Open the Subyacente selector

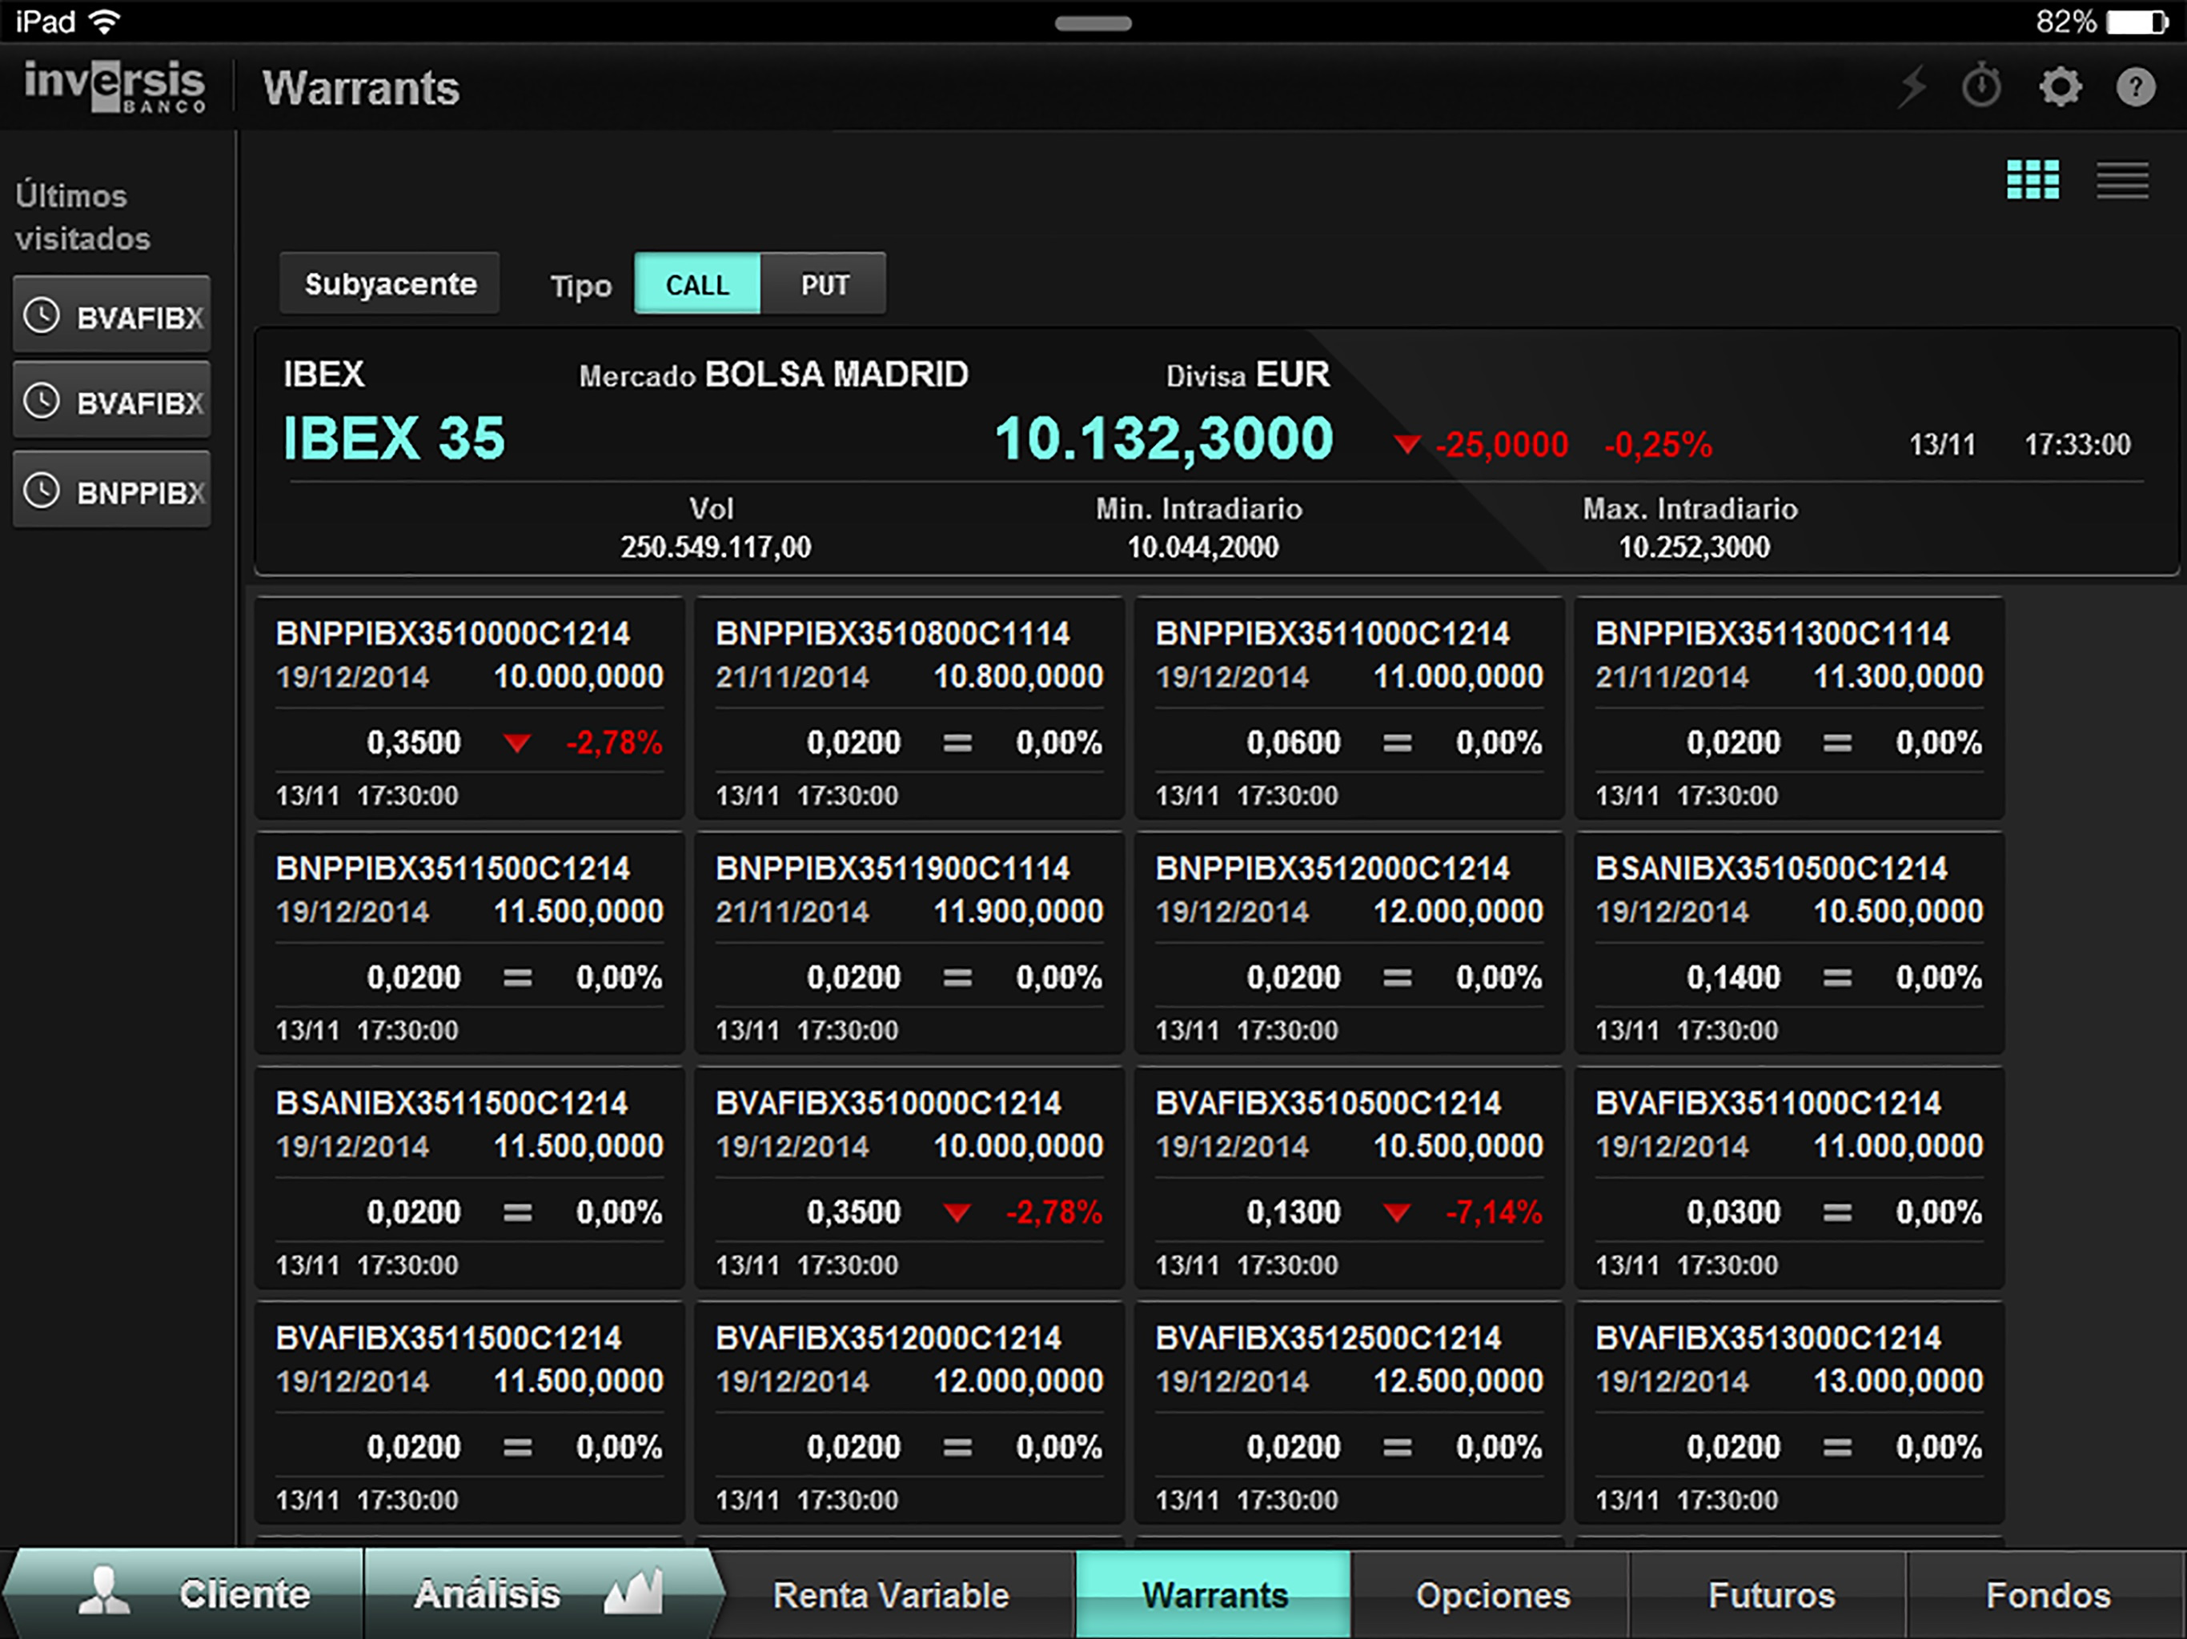coord(390,284)
